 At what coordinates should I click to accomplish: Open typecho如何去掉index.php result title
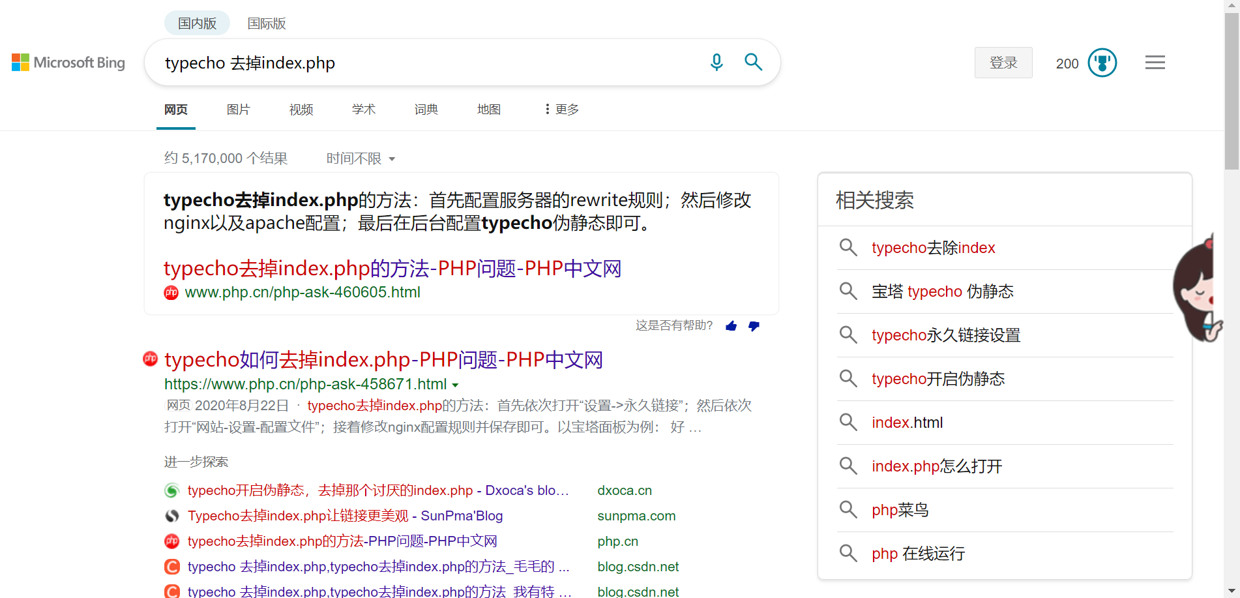pos(384,359)
